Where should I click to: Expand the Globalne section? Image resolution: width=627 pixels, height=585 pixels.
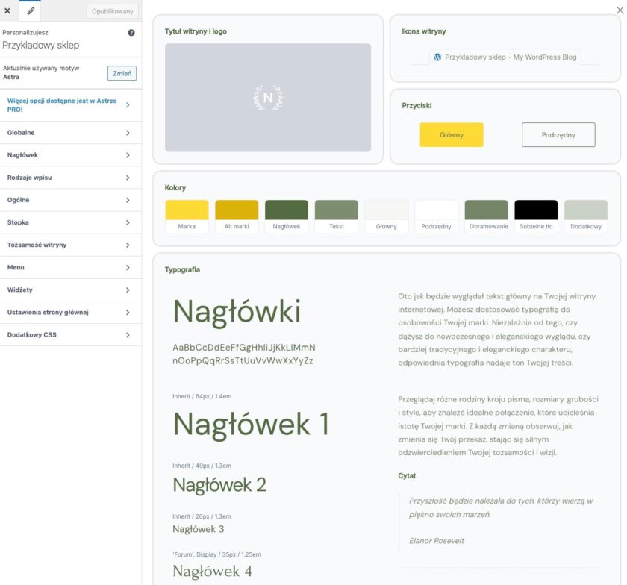pos(70,133)
